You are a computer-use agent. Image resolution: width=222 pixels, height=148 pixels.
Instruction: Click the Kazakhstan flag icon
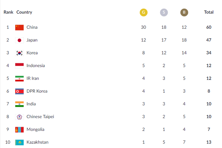click(20, 142)
